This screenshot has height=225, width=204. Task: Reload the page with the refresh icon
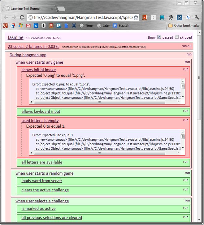point(22,17)
